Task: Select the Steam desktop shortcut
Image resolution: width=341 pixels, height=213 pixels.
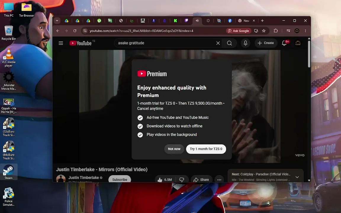Action: coord(9,172)
